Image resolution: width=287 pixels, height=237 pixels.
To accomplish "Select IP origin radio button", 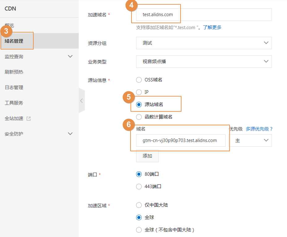I will (139, 92).
